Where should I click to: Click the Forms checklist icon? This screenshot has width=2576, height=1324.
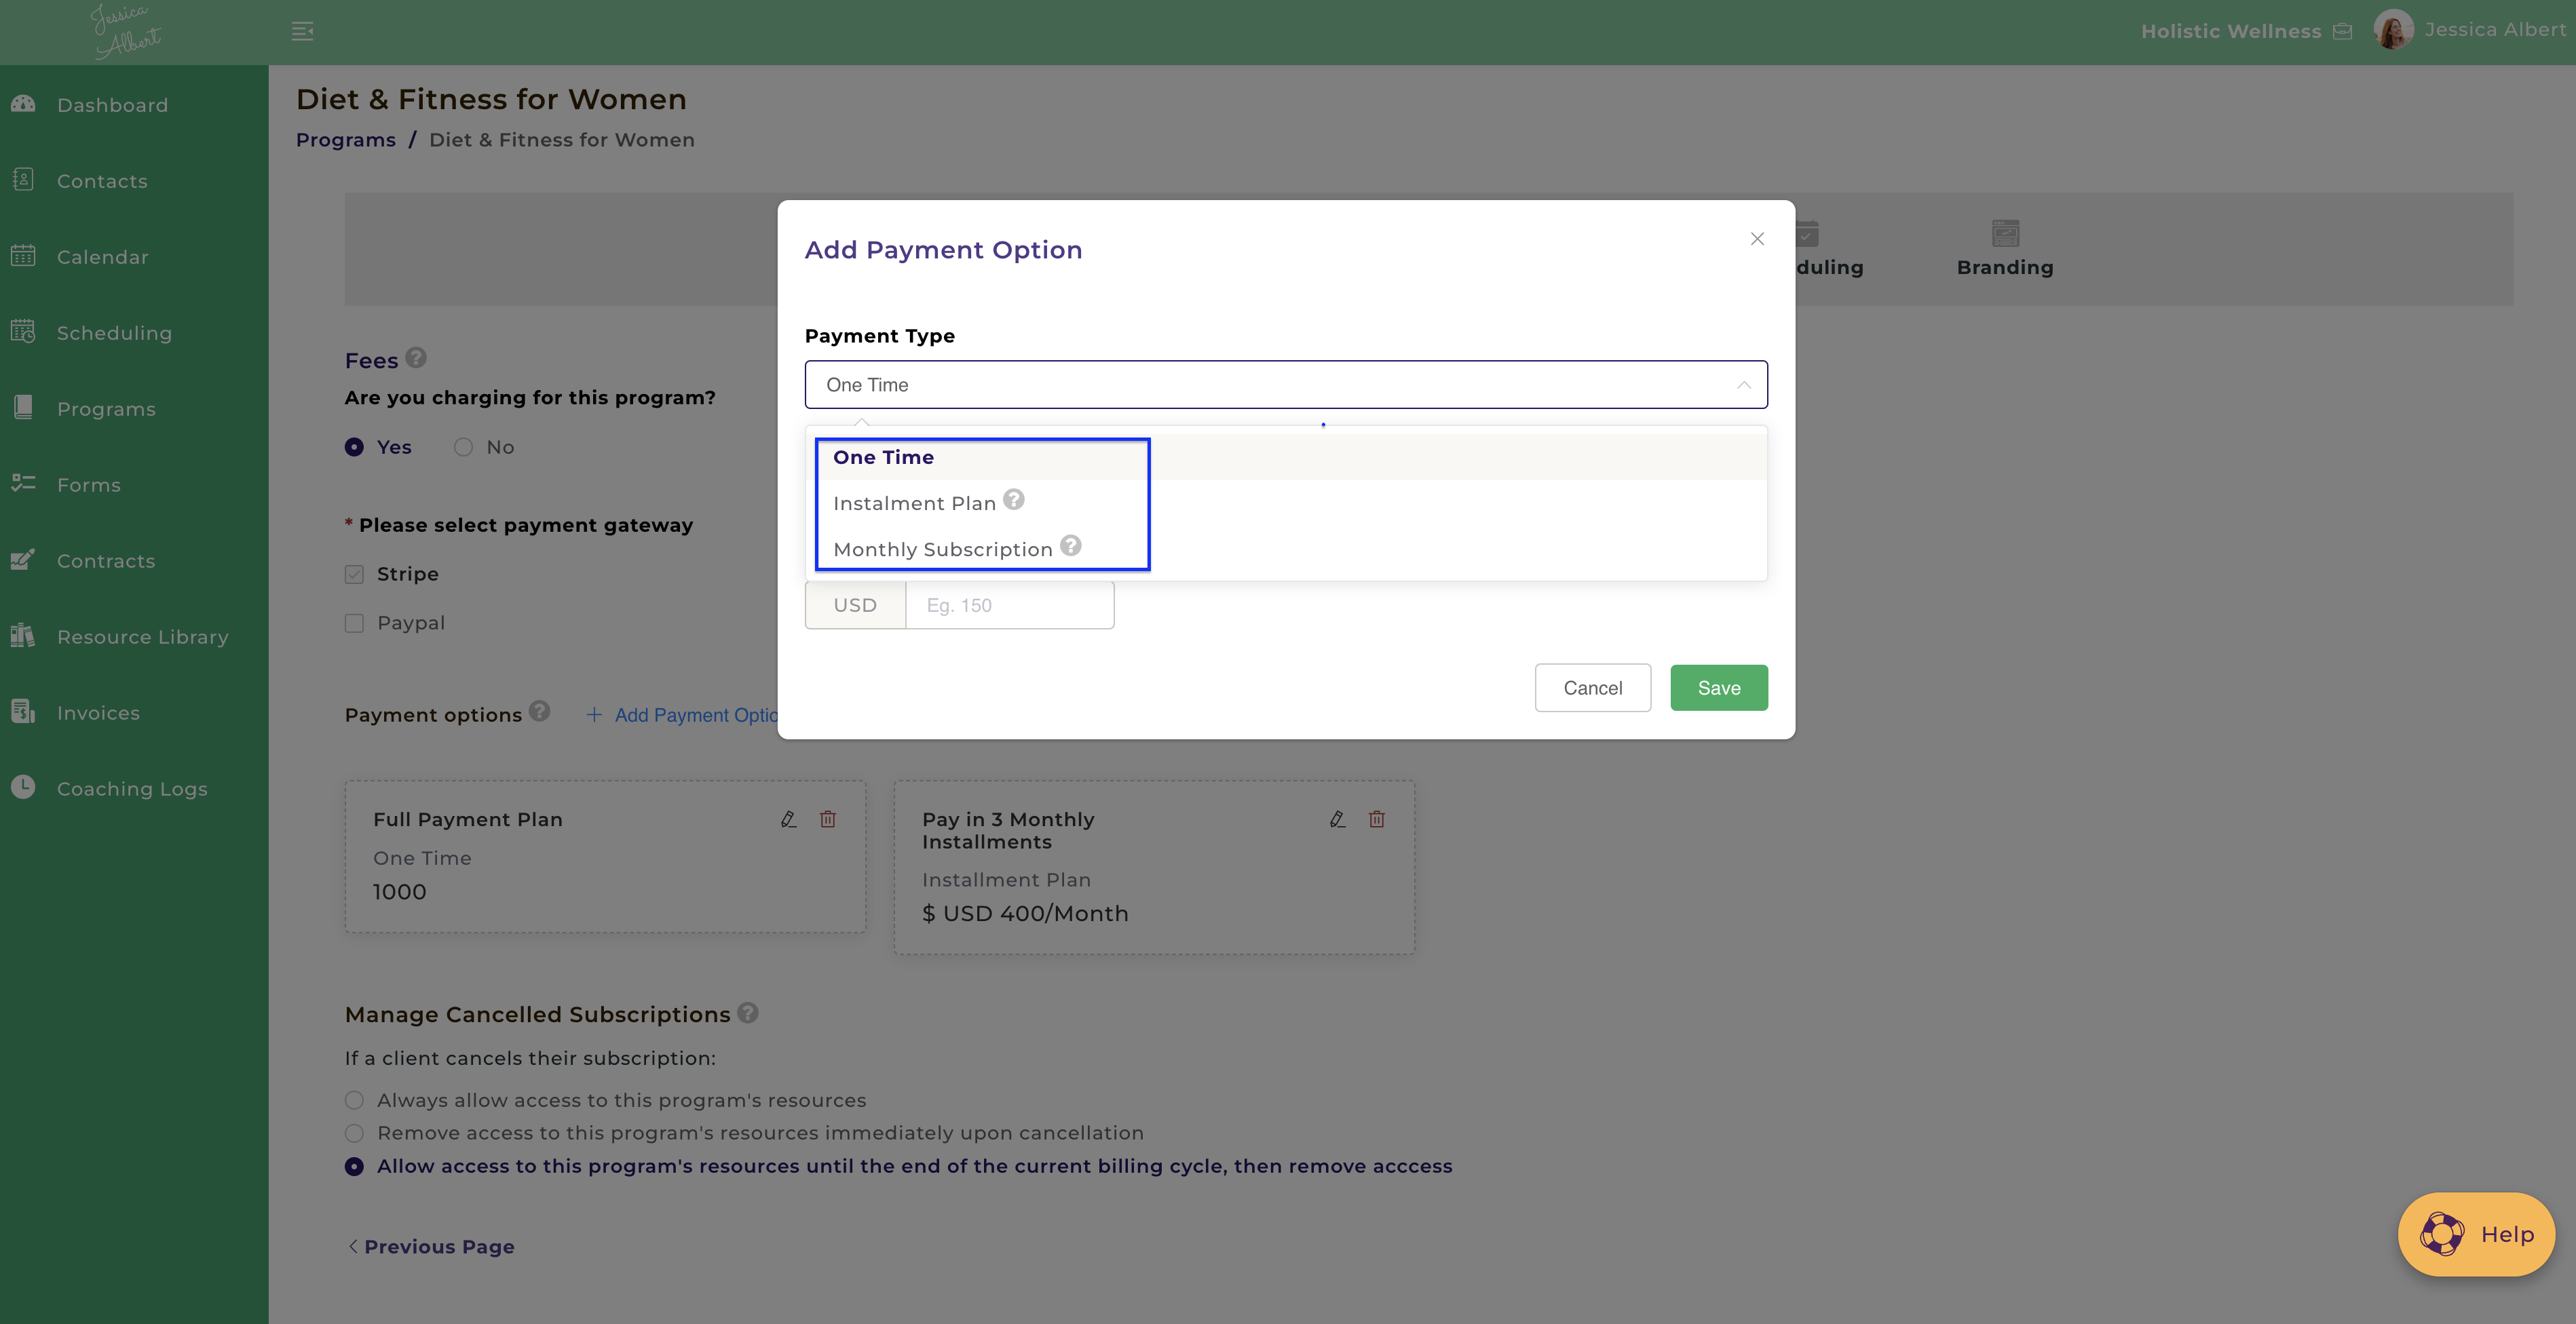click(x=23, y=484)
